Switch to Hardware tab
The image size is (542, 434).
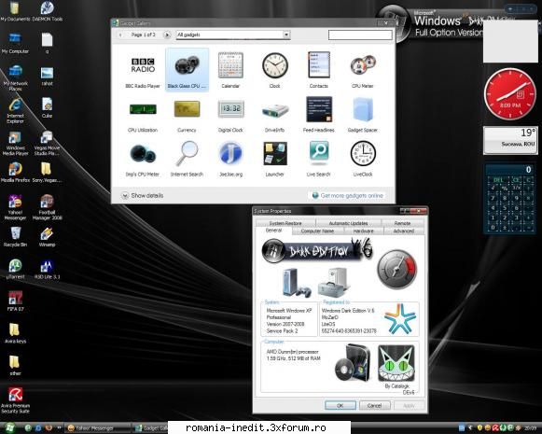pyautogui.click(x=363, y=231)
